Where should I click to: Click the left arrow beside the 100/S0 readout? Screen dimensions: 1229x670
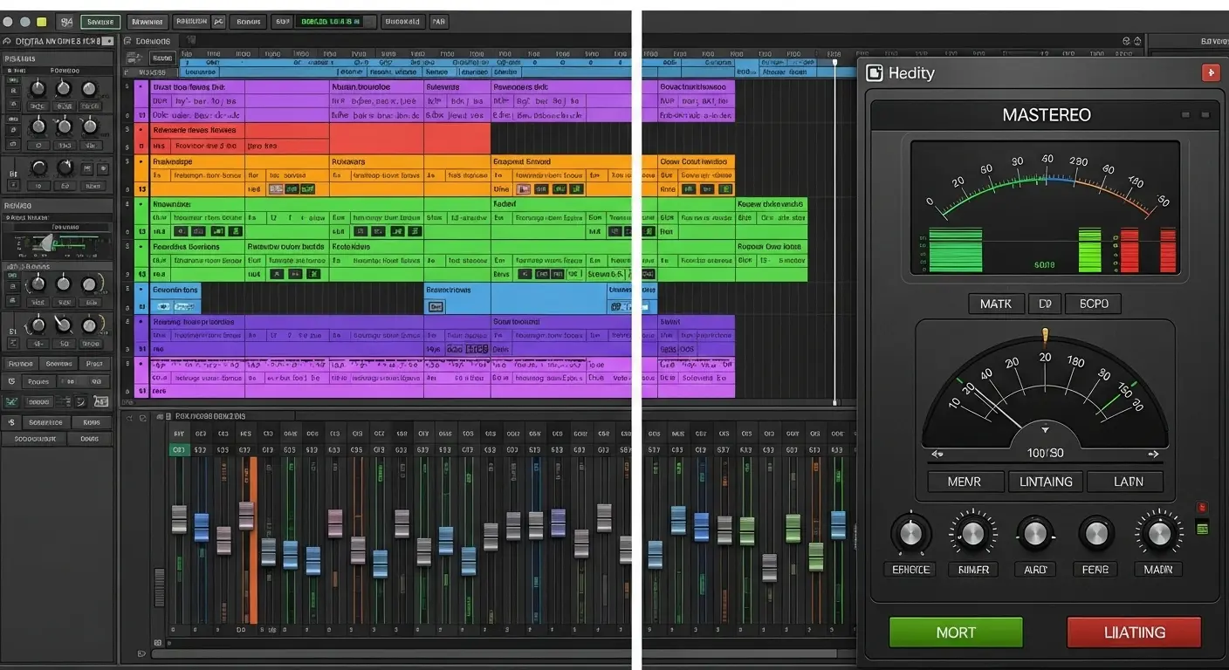(938, 454)
